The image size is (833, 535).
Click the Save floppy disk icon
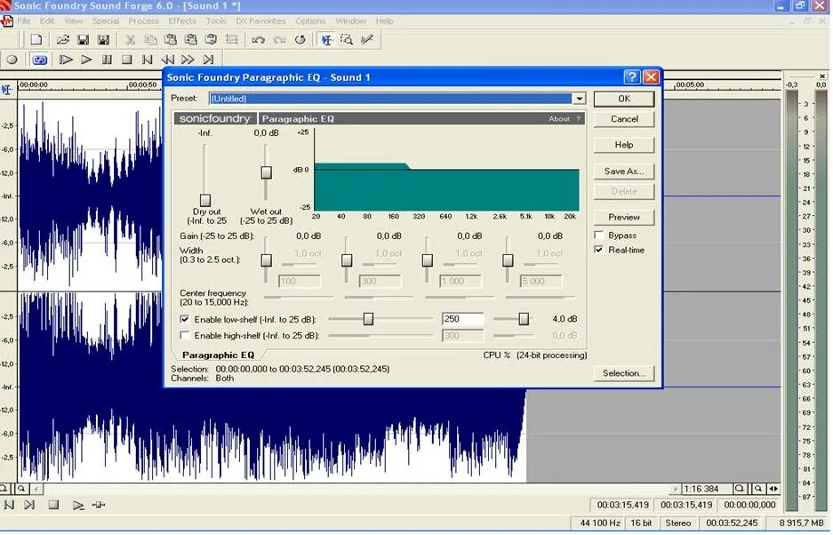click(83, 40)
